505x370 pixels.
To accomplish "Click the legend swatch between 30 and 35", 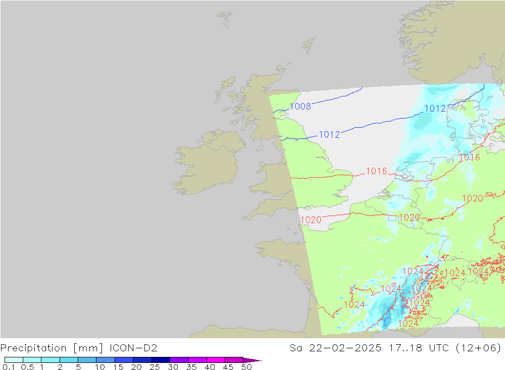I will (x=179, y=360).
